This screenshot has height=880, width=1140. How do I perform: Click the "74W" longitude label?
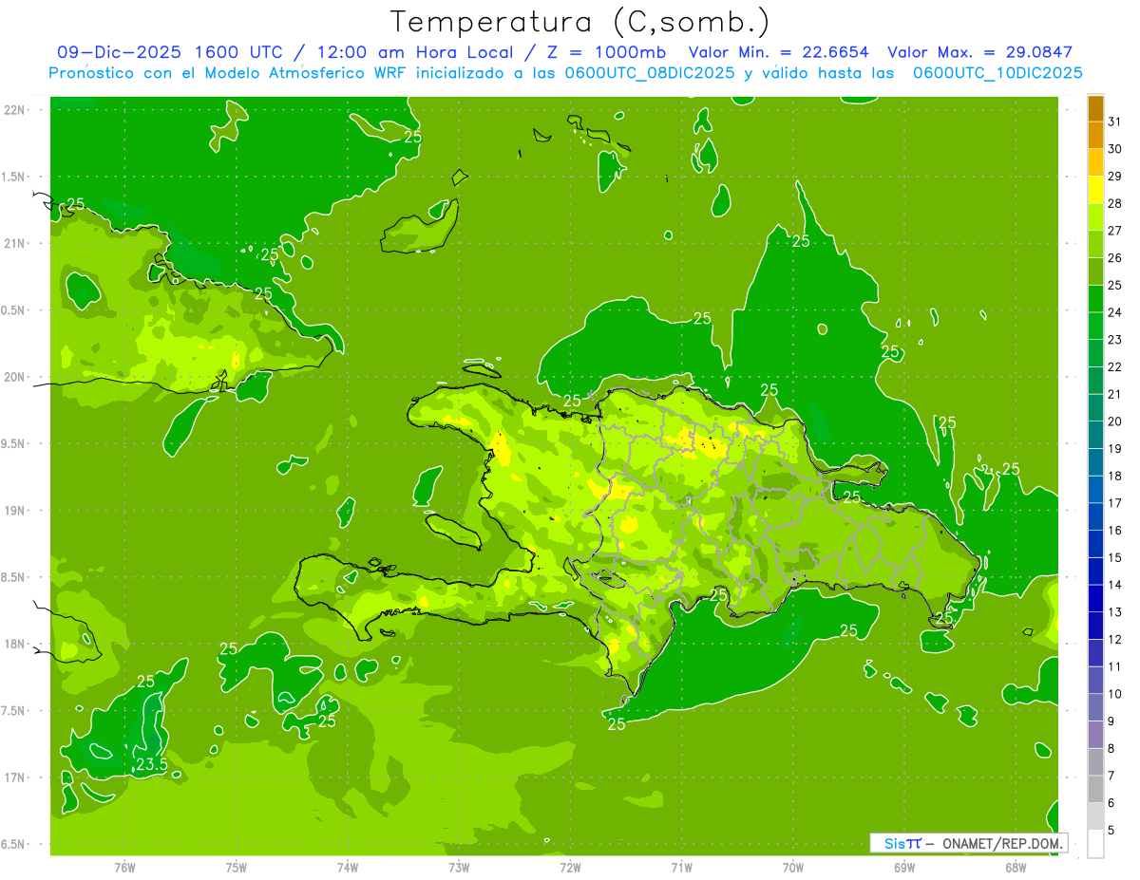348,868
